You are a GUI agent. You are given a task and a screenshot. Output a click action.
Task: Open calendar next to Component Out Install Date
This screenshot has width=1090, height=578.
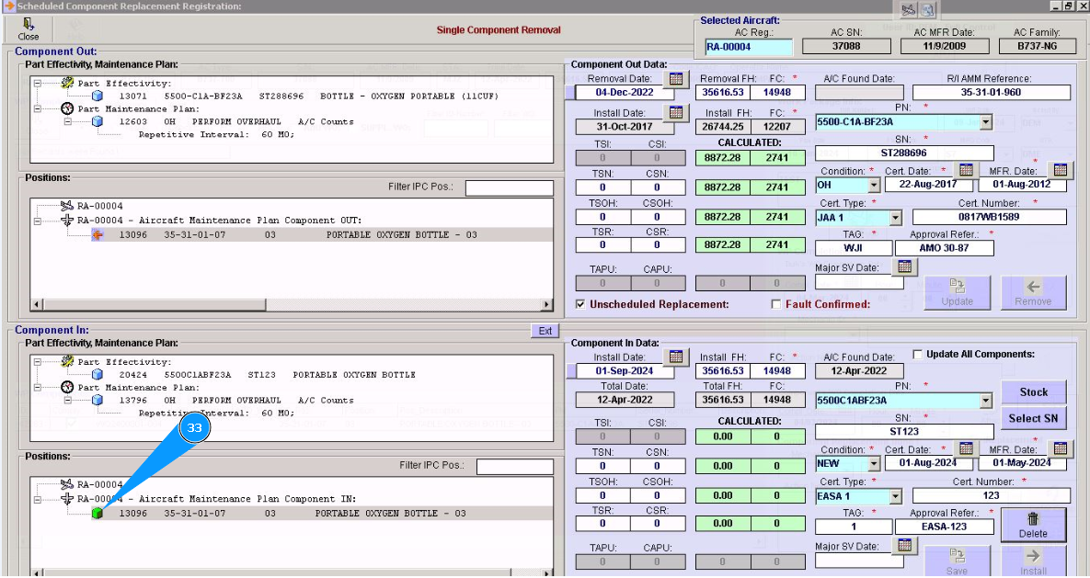click(676, 113)
